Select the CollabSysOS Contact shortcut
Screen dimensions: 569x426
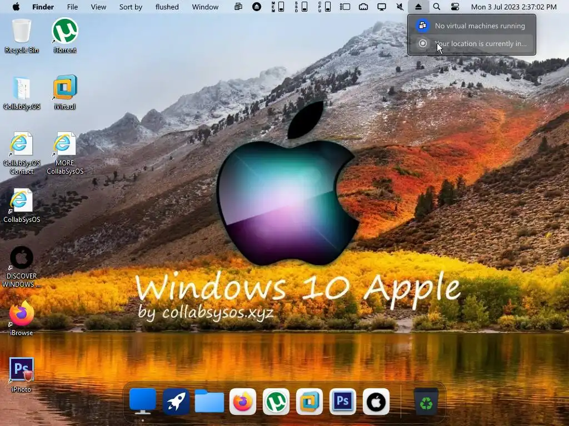(22, 154)
